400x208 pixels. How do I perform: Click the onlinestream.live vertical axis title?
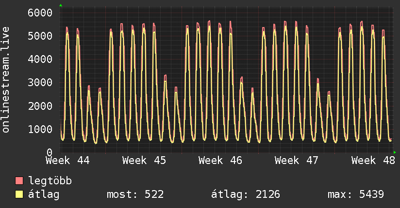point(6,80)
